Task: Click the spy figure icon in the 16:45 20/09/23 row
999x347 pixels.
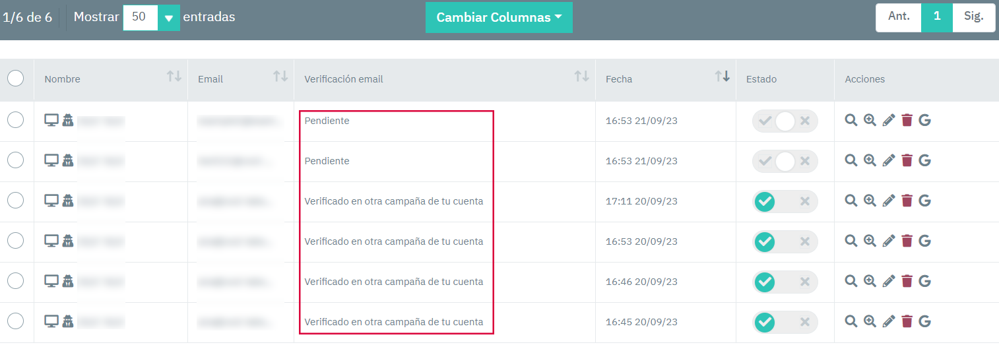Action: [x=67, y=321]
